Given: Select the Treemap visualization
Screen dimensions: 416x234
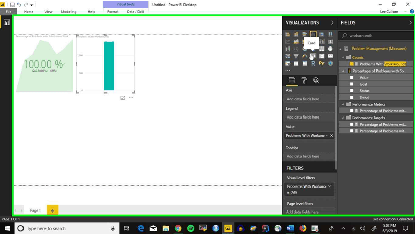Looking at the screenshot, I should pos(321,49).
